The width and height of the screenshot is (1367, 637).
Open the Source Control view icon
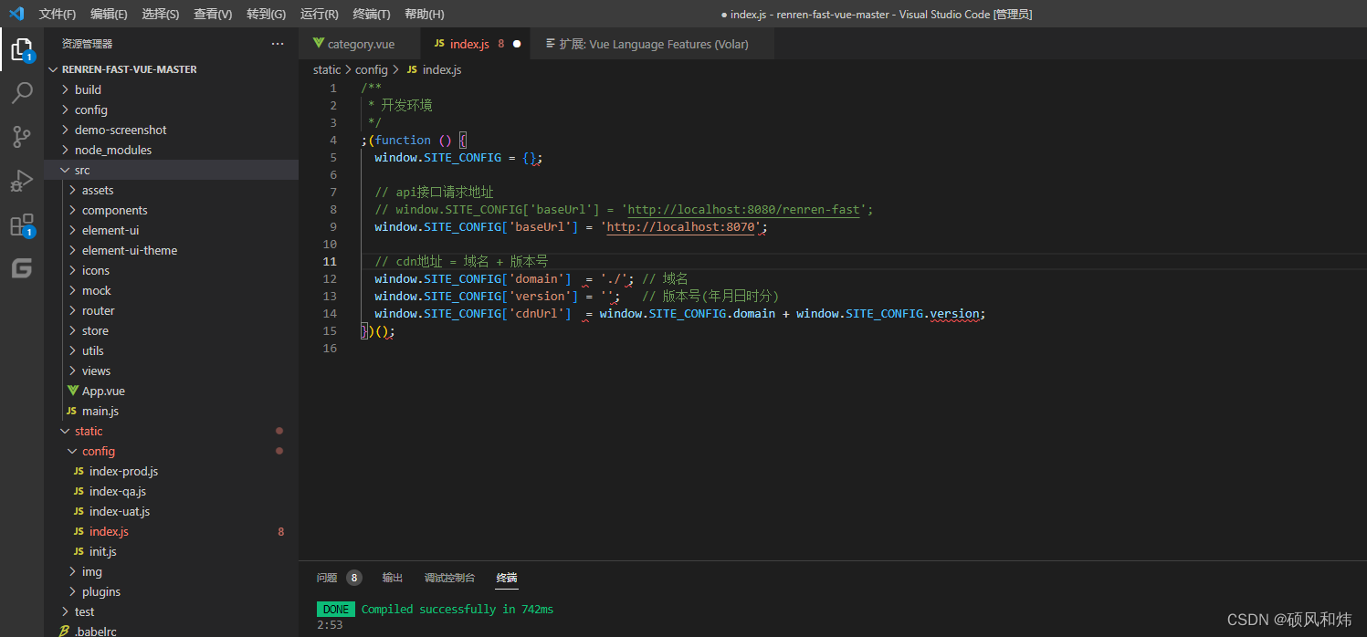point(22,137)
